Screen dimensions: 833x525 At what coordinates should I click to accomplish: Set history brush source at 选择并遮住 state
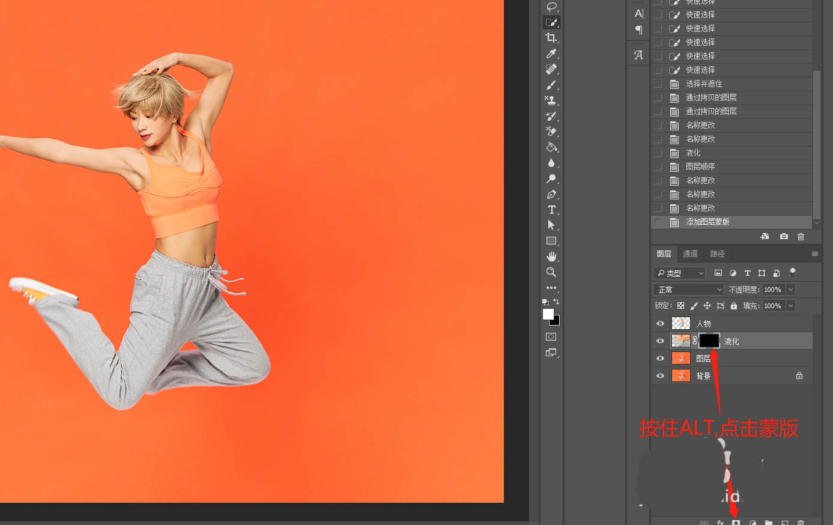click(x=658, y=83)
